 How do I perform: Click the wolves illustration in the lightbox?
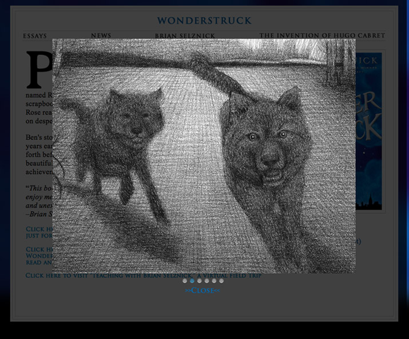(204, 156)
